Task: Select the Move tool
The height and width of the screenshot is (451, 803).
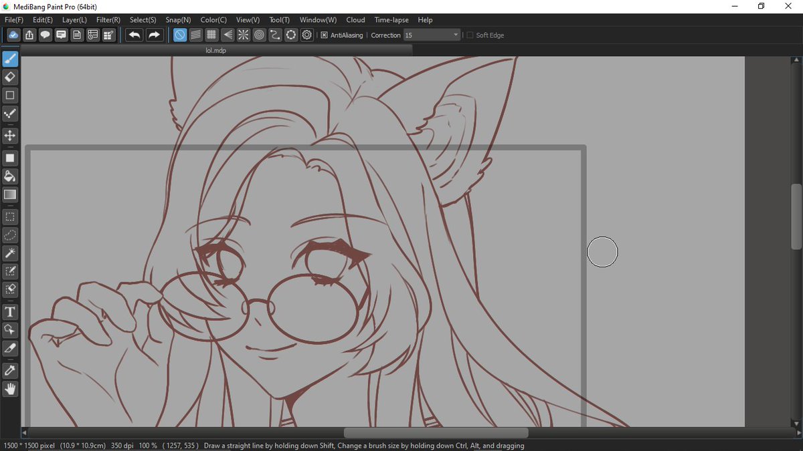Action: tap(10, 136)
